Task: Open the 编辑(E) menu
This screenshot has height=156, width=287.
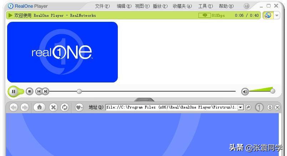Action: point(124,6)
